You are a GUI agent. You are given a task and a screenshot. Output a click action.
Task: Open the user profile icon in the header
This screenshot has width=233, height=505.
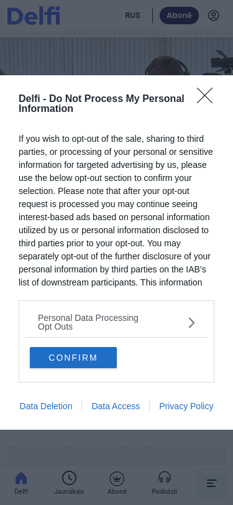[x=213, y=16]
